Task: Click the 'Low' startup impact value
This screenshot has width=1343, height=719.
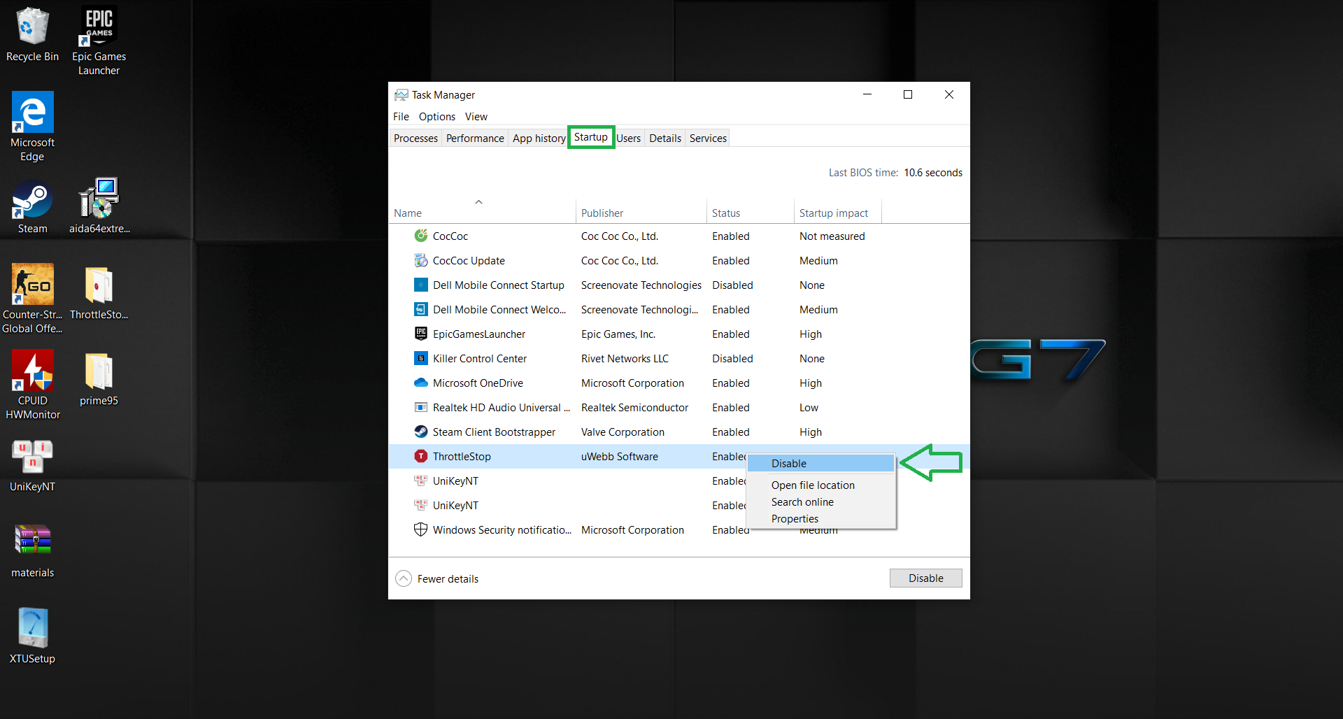Action: 809,407
